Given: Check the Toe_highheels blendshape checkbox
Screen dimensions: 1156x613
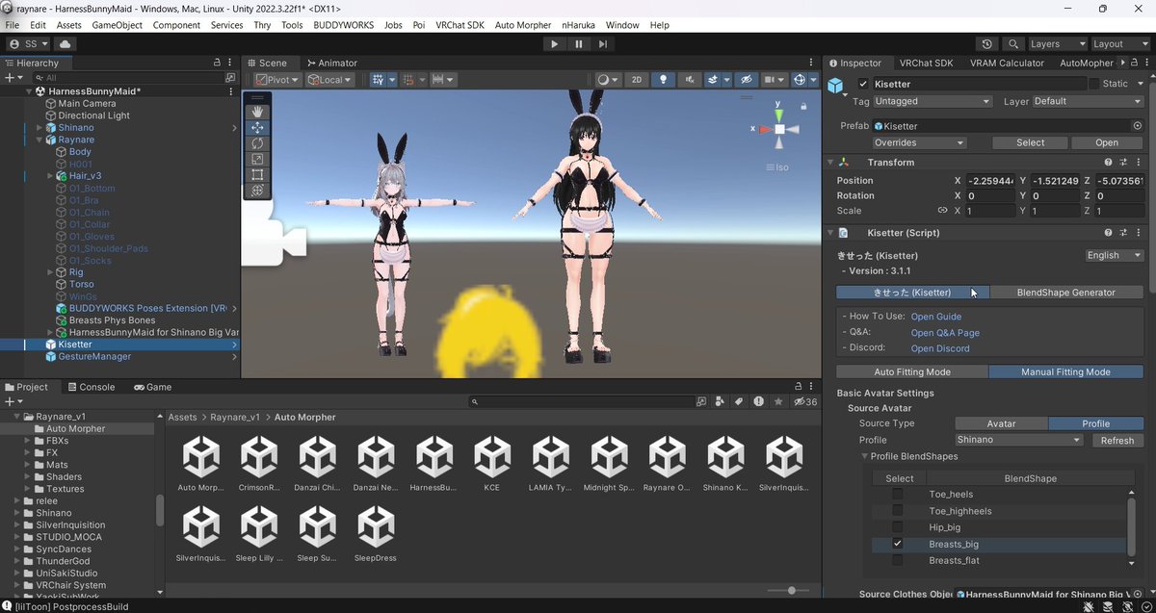Looking at the screenshot, I should [x=898, y=511].
